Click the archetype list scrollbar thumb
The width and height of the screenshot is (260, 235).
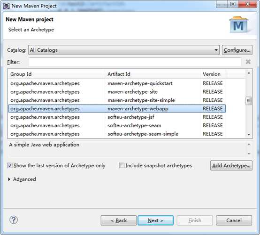pyautogui.click(x=249, y=101)
